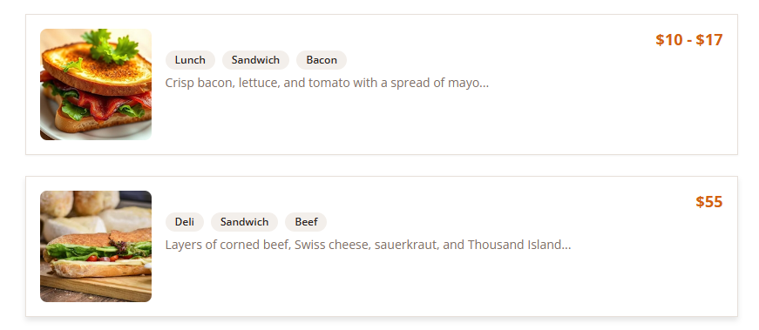Click the bacon strips in the sandwich photo
The image size is (759, 330).
[106, 104]
